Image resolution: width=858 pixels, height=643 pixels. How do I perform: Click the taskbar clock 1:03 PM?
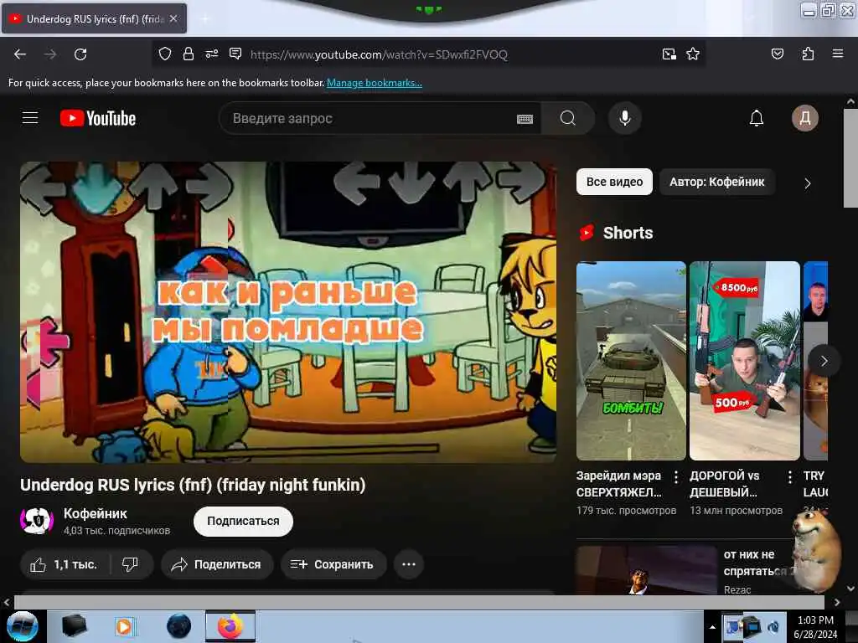(x=815, y=620)
